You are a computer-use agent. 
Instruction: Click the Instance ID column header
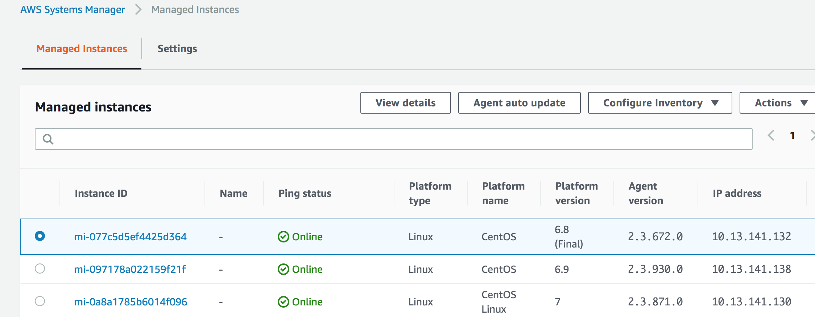[x=101, y=193]
